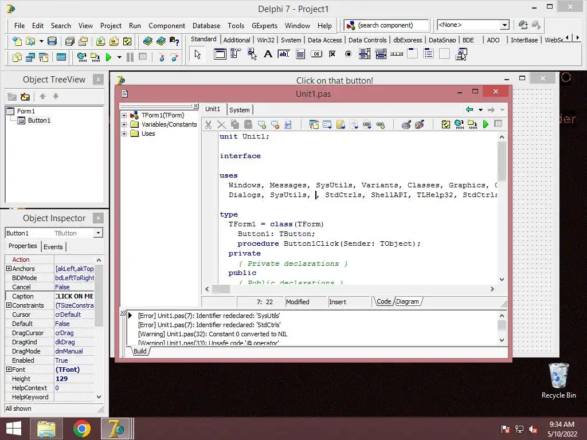
Task: Click the Cut scissors icon in editor toolbar
Action: (208, 124)
